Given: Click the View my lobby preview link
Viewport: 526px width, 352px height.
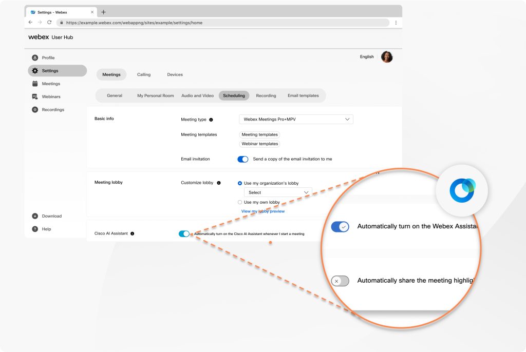Looking at the screenshot, I should click(x=264, y=210).
